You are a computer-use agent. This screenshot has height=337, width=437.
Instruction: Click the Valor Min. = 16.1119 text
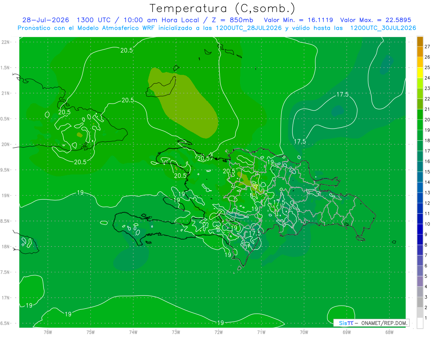[298, 20]
